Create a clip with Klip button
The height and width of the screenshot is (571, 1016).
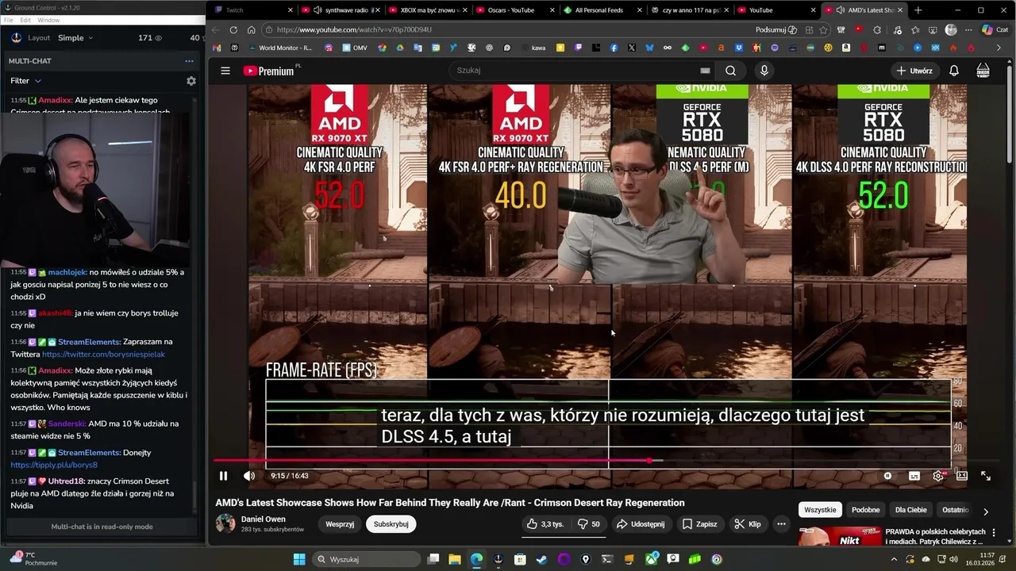pos(748,524)
